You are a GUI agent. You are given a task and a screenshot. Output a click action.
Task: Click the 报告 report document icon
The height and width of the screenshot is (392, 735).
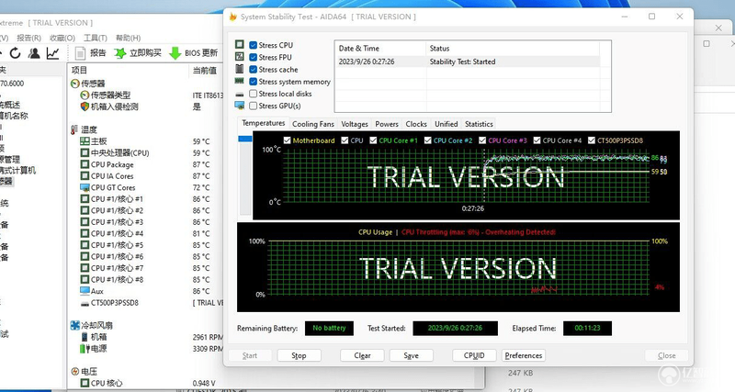[81, 53]
